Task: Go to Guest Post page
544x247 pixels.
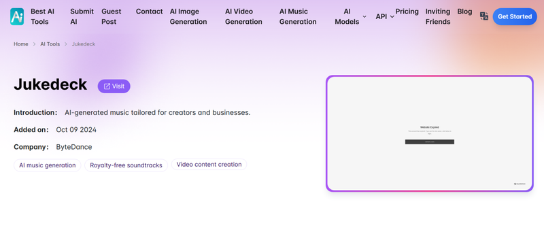Action: pos(112,17)
